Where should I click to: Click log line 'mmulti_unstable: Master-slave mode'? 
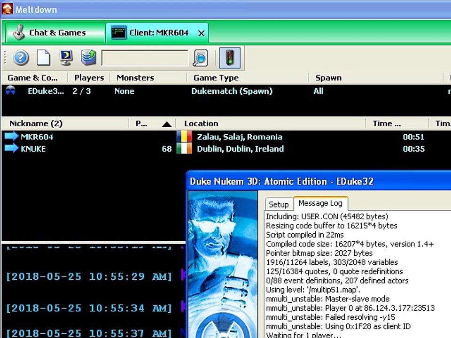coord(327,299)
